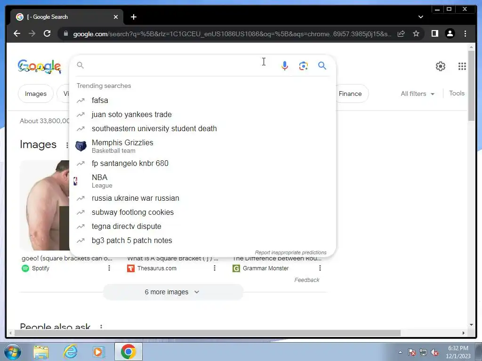
Task: Open options for Thesaurus.com image result
Action: tap(215, 268)
